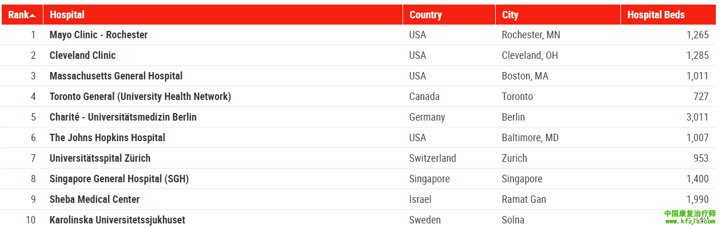Click the green watermark logo text

click(690, 217)
